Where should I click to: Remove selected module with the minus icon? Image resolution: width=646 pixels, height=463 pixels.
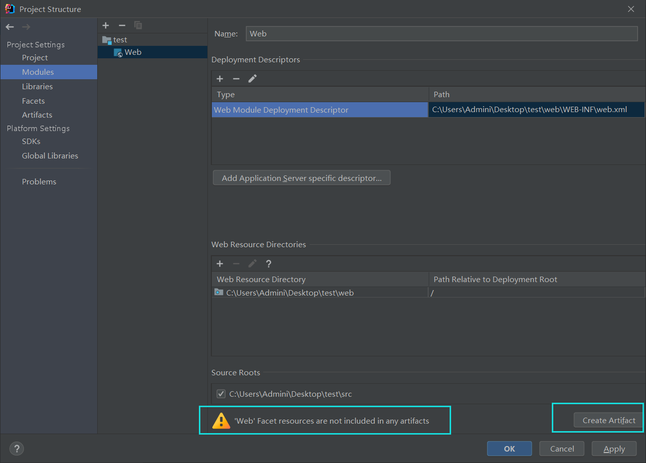122,25
